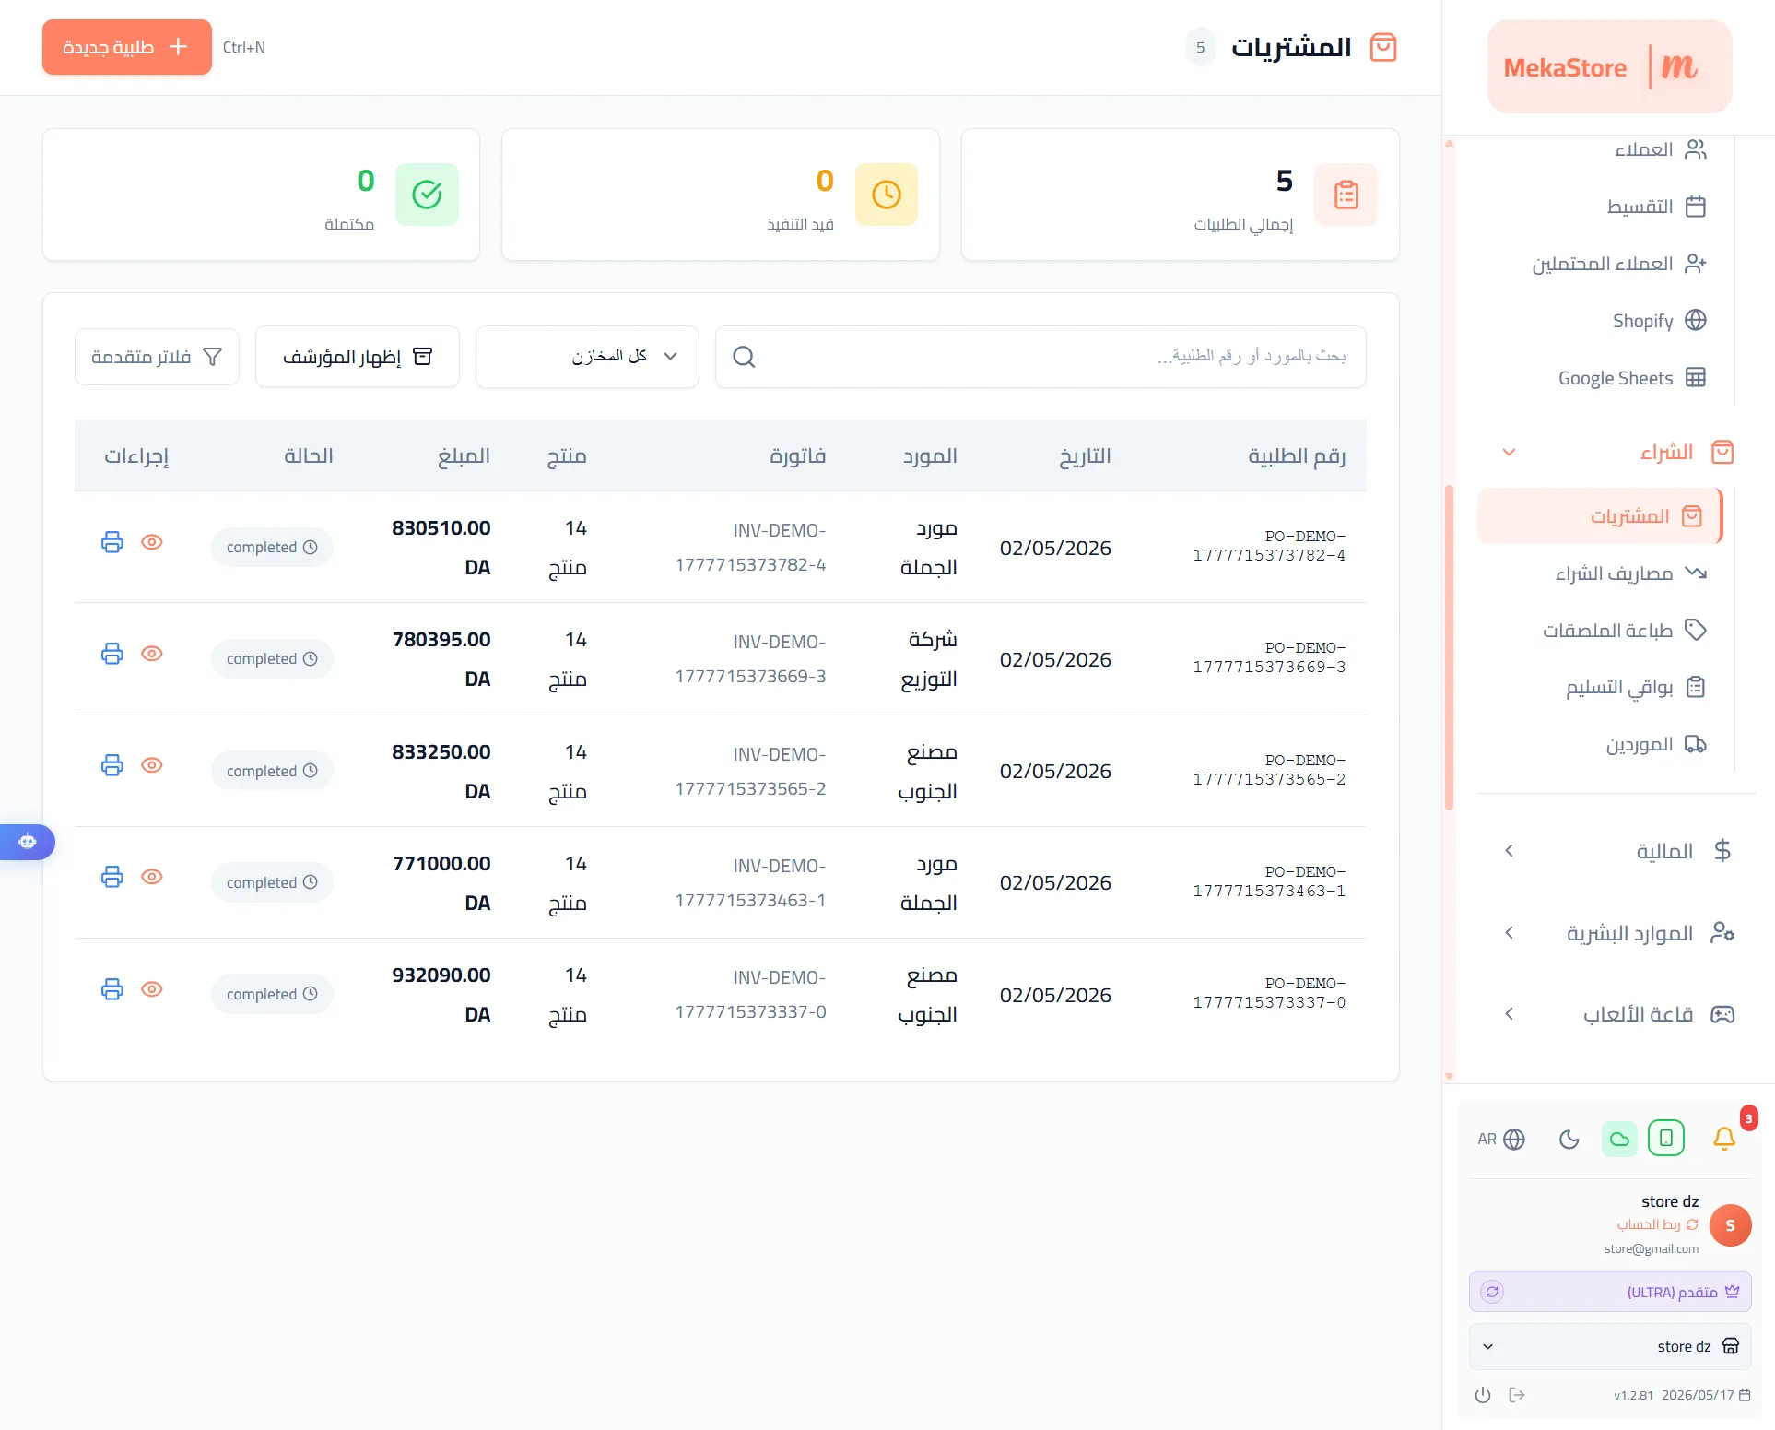Expand the قاعة الألعاب section

point(1618,1014)
